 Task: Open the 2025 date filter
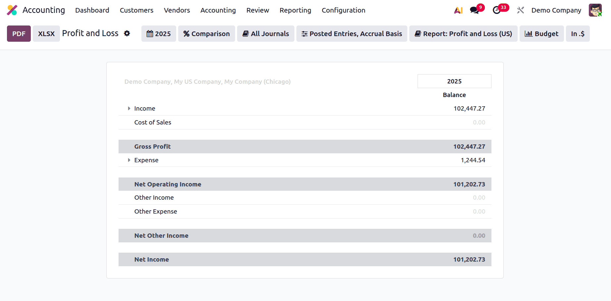click(x=159, y=34)
